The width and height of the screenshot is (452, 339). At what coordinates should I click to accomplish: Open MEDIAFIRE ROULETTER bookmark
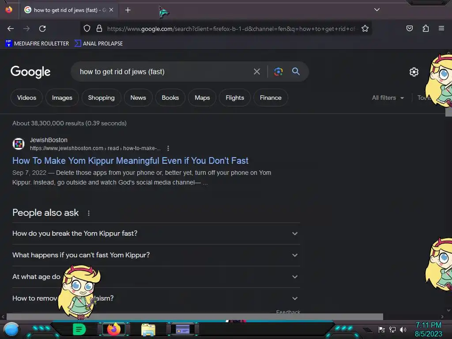[37, 44]
